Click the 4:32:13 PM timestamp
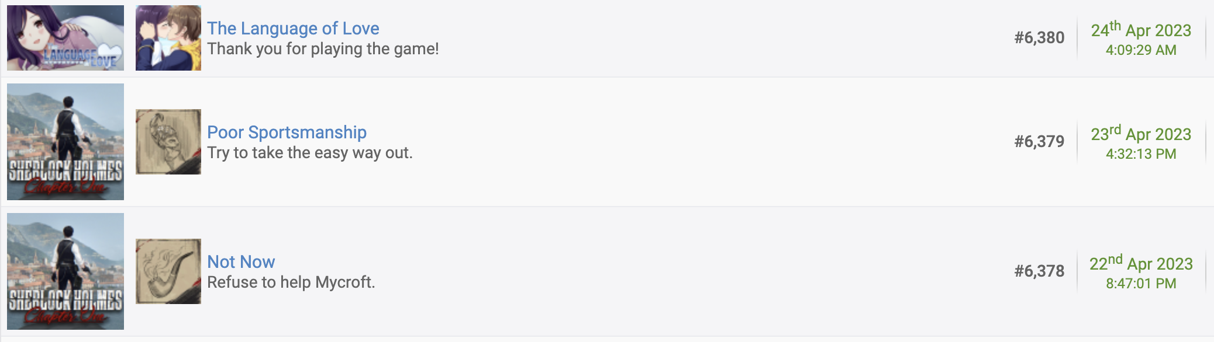Screen dimensions: 1214x342 (1141, 154)
